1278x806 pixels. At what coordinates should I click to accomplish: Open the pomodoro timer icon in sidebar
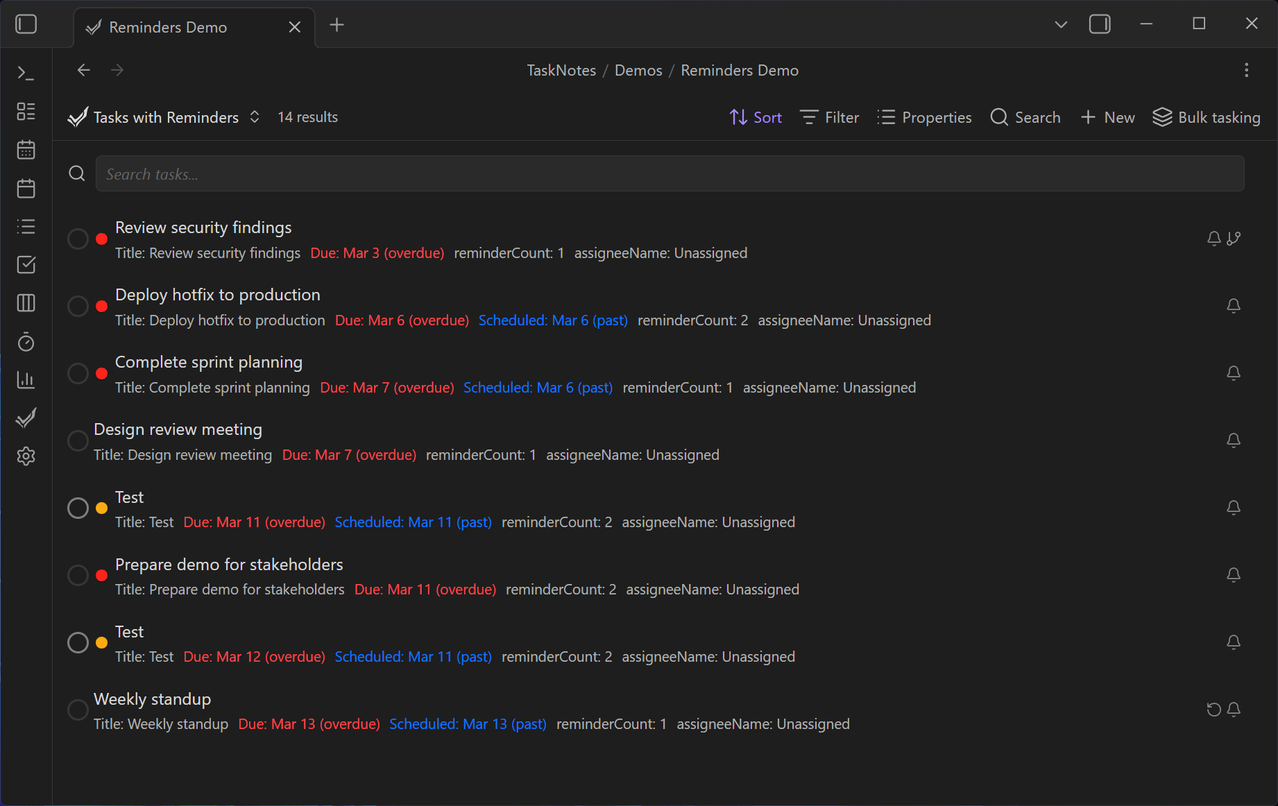(x=26, y=342)
